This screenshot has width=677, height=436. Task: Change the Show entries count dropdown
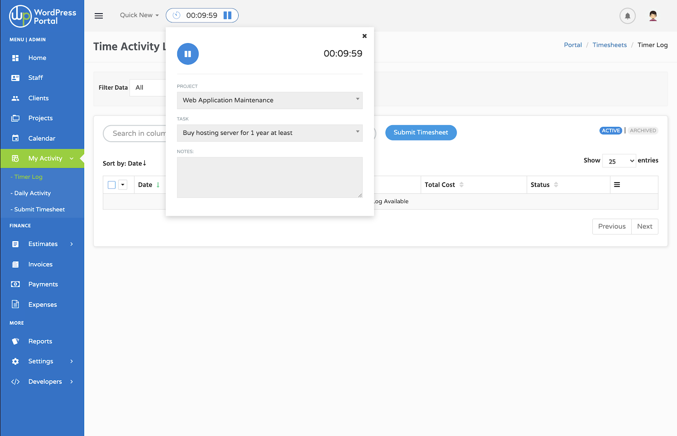coord(619,161)
